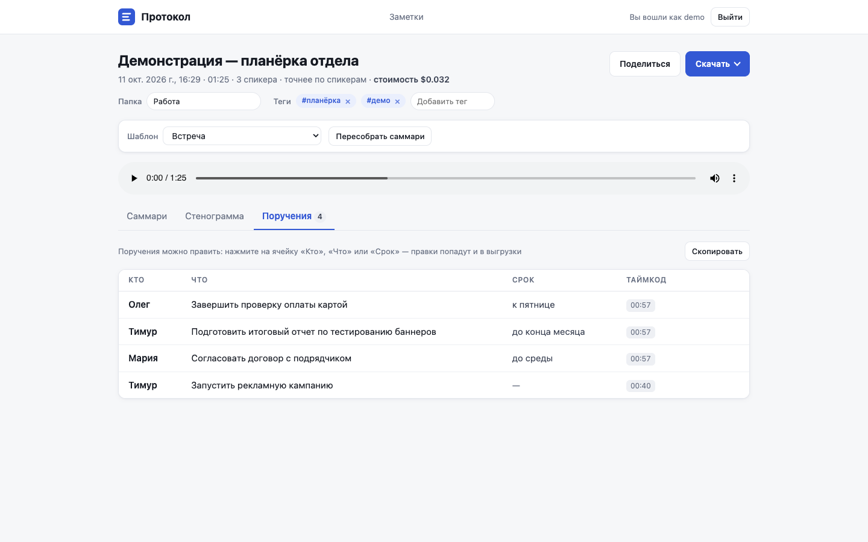
Task: Click the Протокол brand name
Action: [166, 17]
